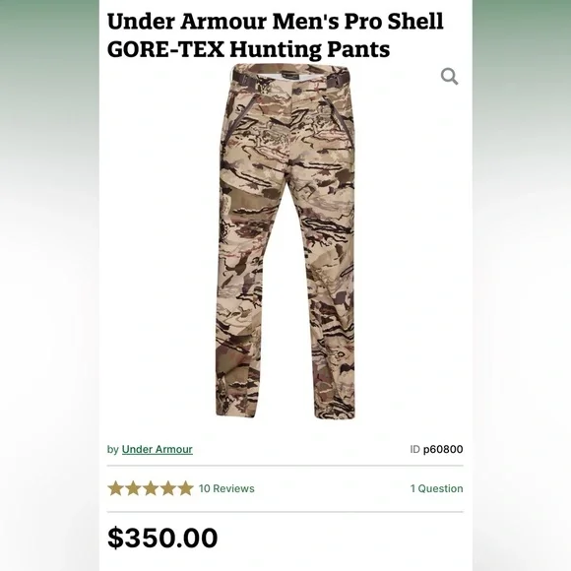
Task: Select the third rating star
Action: pyautogui.click(x=151, y=488)
